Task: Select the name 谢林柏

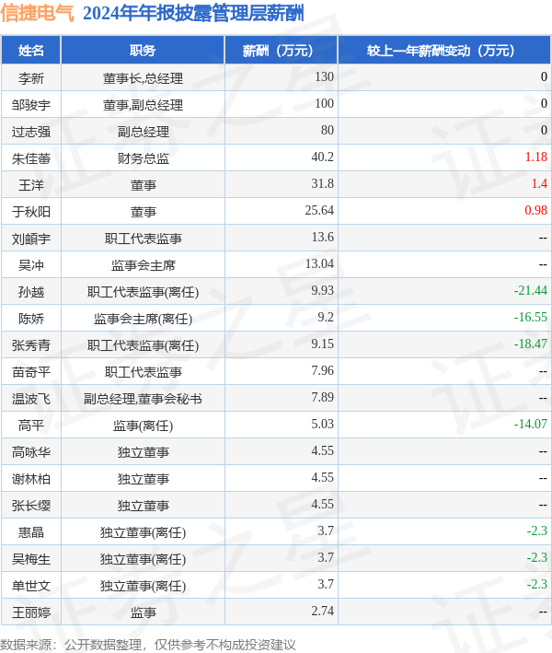Action: [31, 478]
